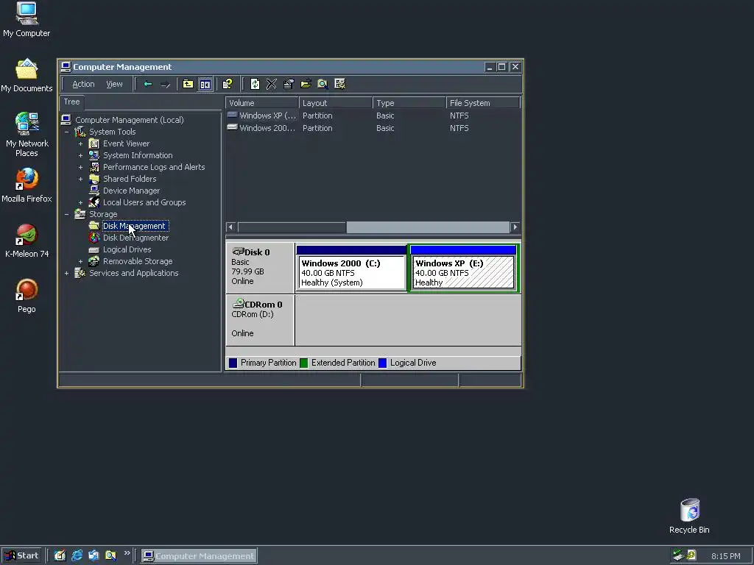Collapse the Storage node

[x=67, y=214]
